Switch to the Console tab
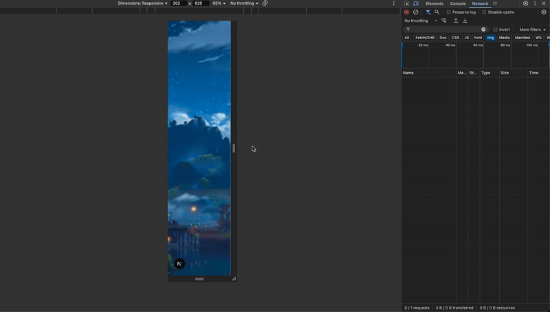This screenshot has width=550, height=312. [457, 3]
